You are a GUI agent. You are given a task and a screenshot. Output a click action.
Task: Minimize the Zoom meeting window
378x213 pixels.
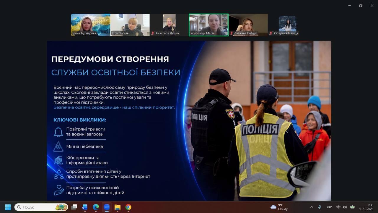350,5
